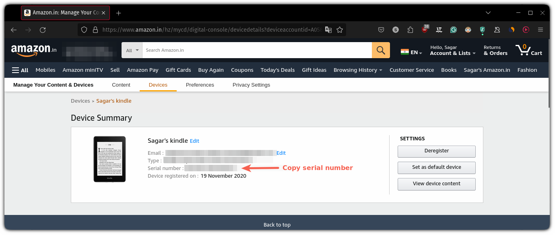Click the Deregister button
This screenshot has width=555, height=235.
pos(436,151)
